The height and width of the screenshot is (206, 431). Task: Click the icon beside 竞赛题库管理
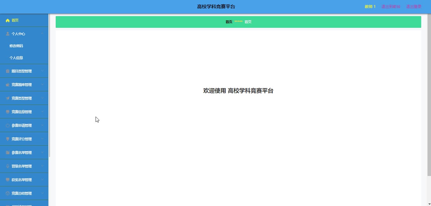[x=8, y=85]
